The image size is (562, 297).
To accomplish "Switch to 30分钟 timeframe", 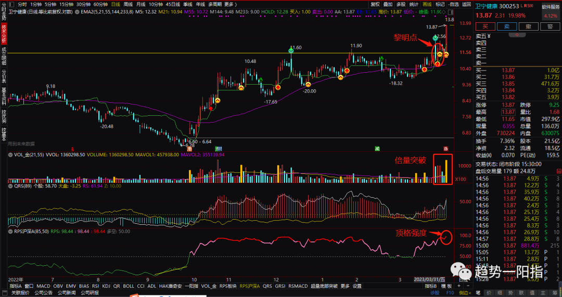I will [x=83, y=4].
